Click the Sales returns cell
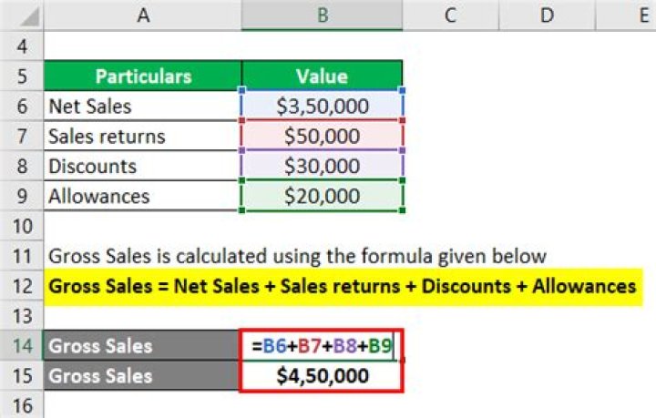The height and width of the screenshot is (418, 656). [x=143, y=136]
